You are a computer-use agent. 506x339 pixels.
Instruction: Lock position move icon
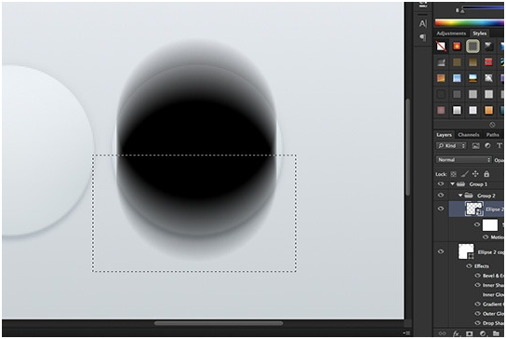coord(475,174)
